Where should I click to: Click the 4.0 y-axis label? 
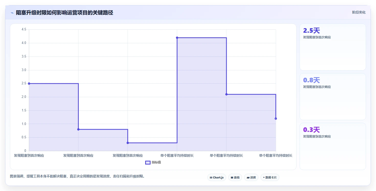[24, 43]
